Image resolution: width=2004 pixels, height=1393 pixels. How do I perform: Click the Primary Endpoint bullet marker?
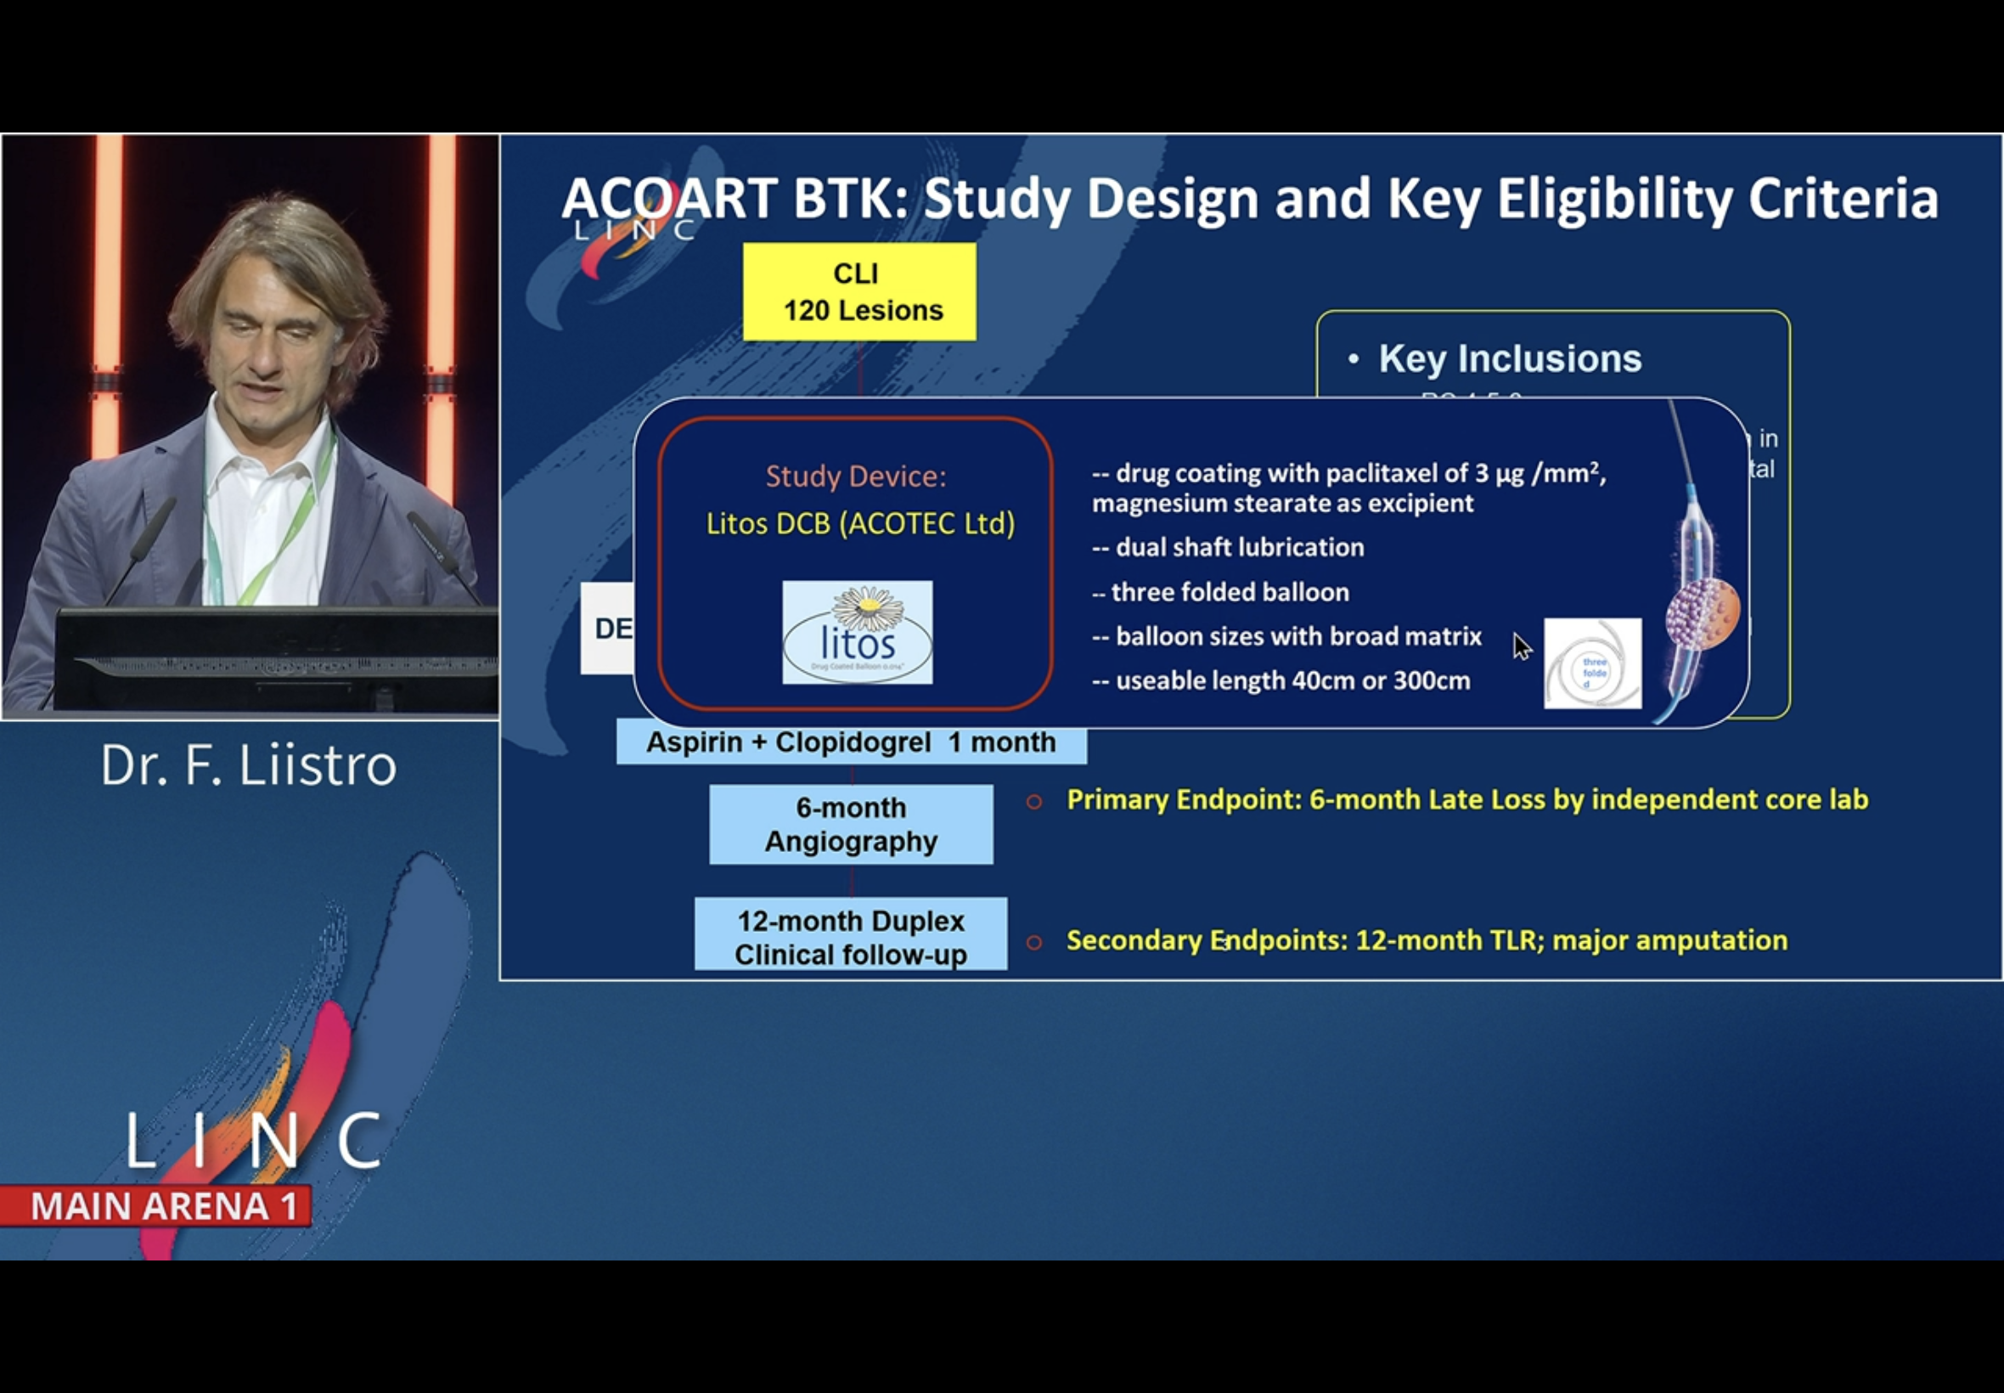pos(1034,801)
